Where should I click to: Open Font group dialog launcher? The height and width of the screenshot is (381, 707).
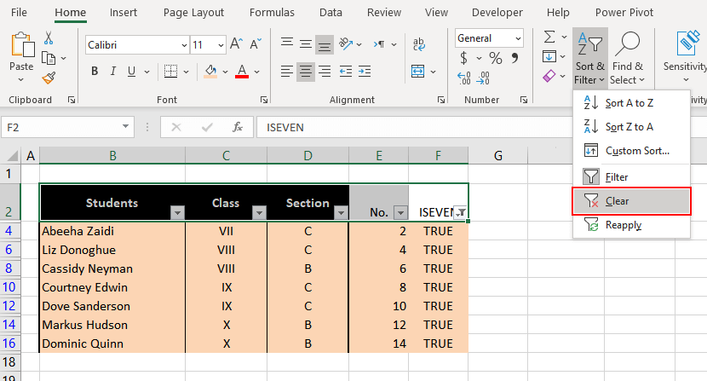[264, 100]
